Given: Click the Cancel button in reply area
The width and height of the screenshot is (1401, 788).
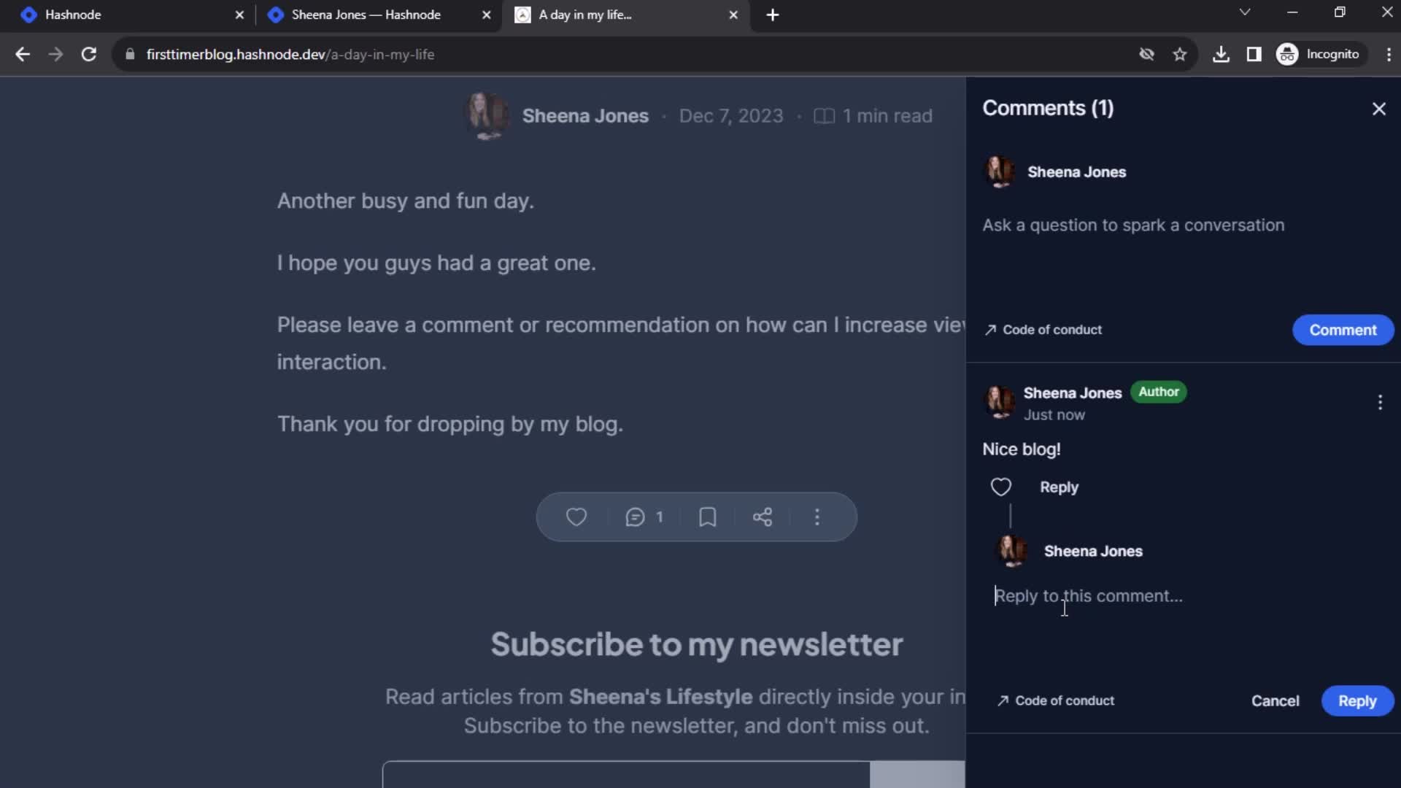Looking at the screenshot, I should pos(1275,700).
